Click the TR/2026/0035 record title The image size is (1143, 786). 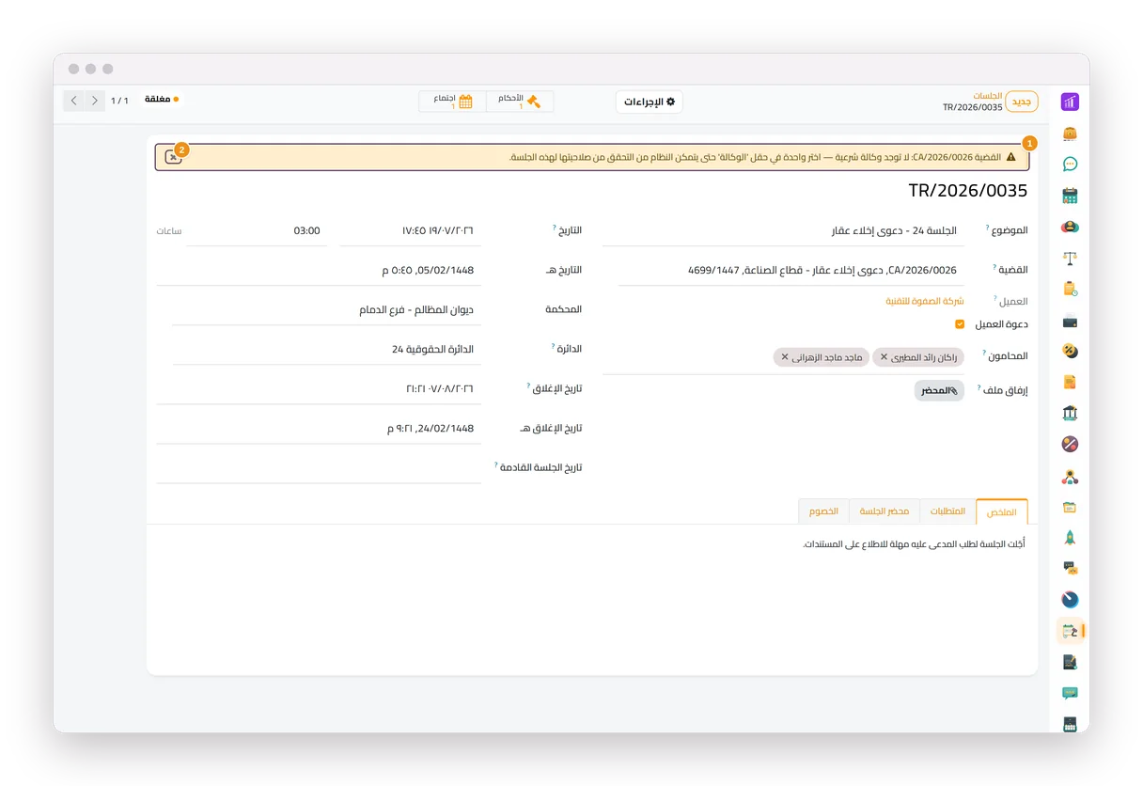(x=967, y=191)
